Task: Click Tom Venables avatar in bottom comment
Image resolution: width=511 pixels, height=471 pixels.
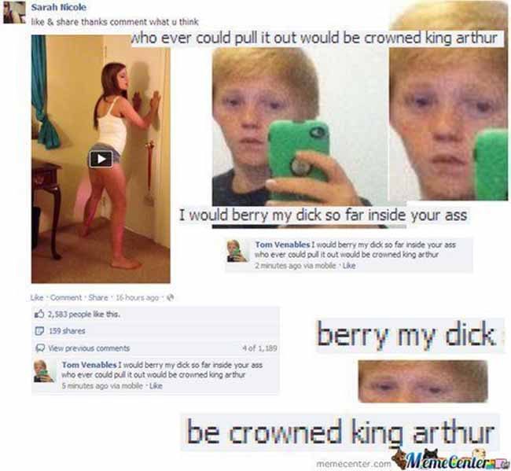Action: click(x=44, y=371)
